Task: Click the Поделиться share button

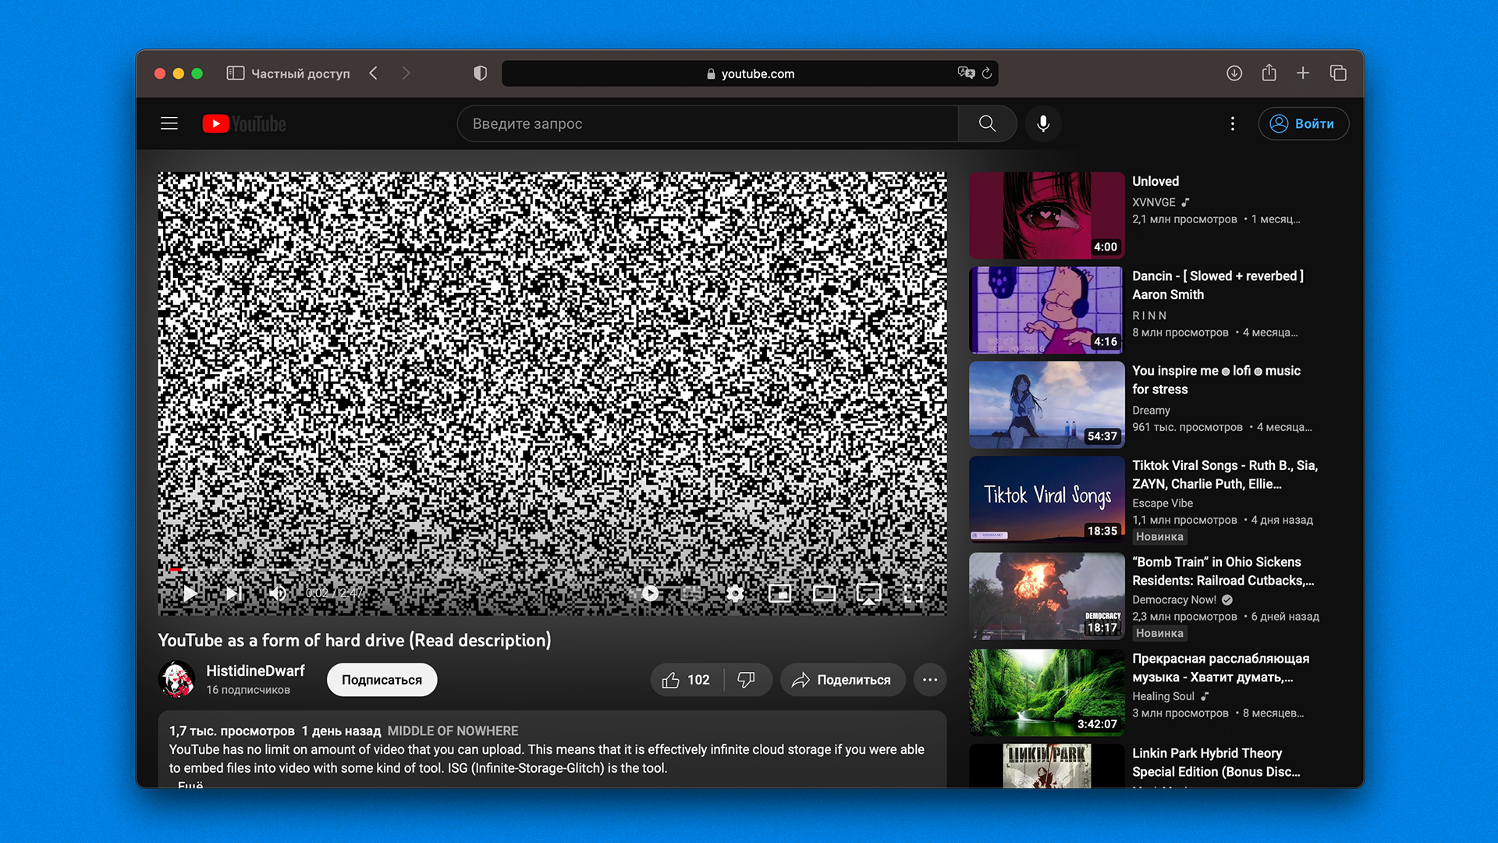Action: point(842,680)
